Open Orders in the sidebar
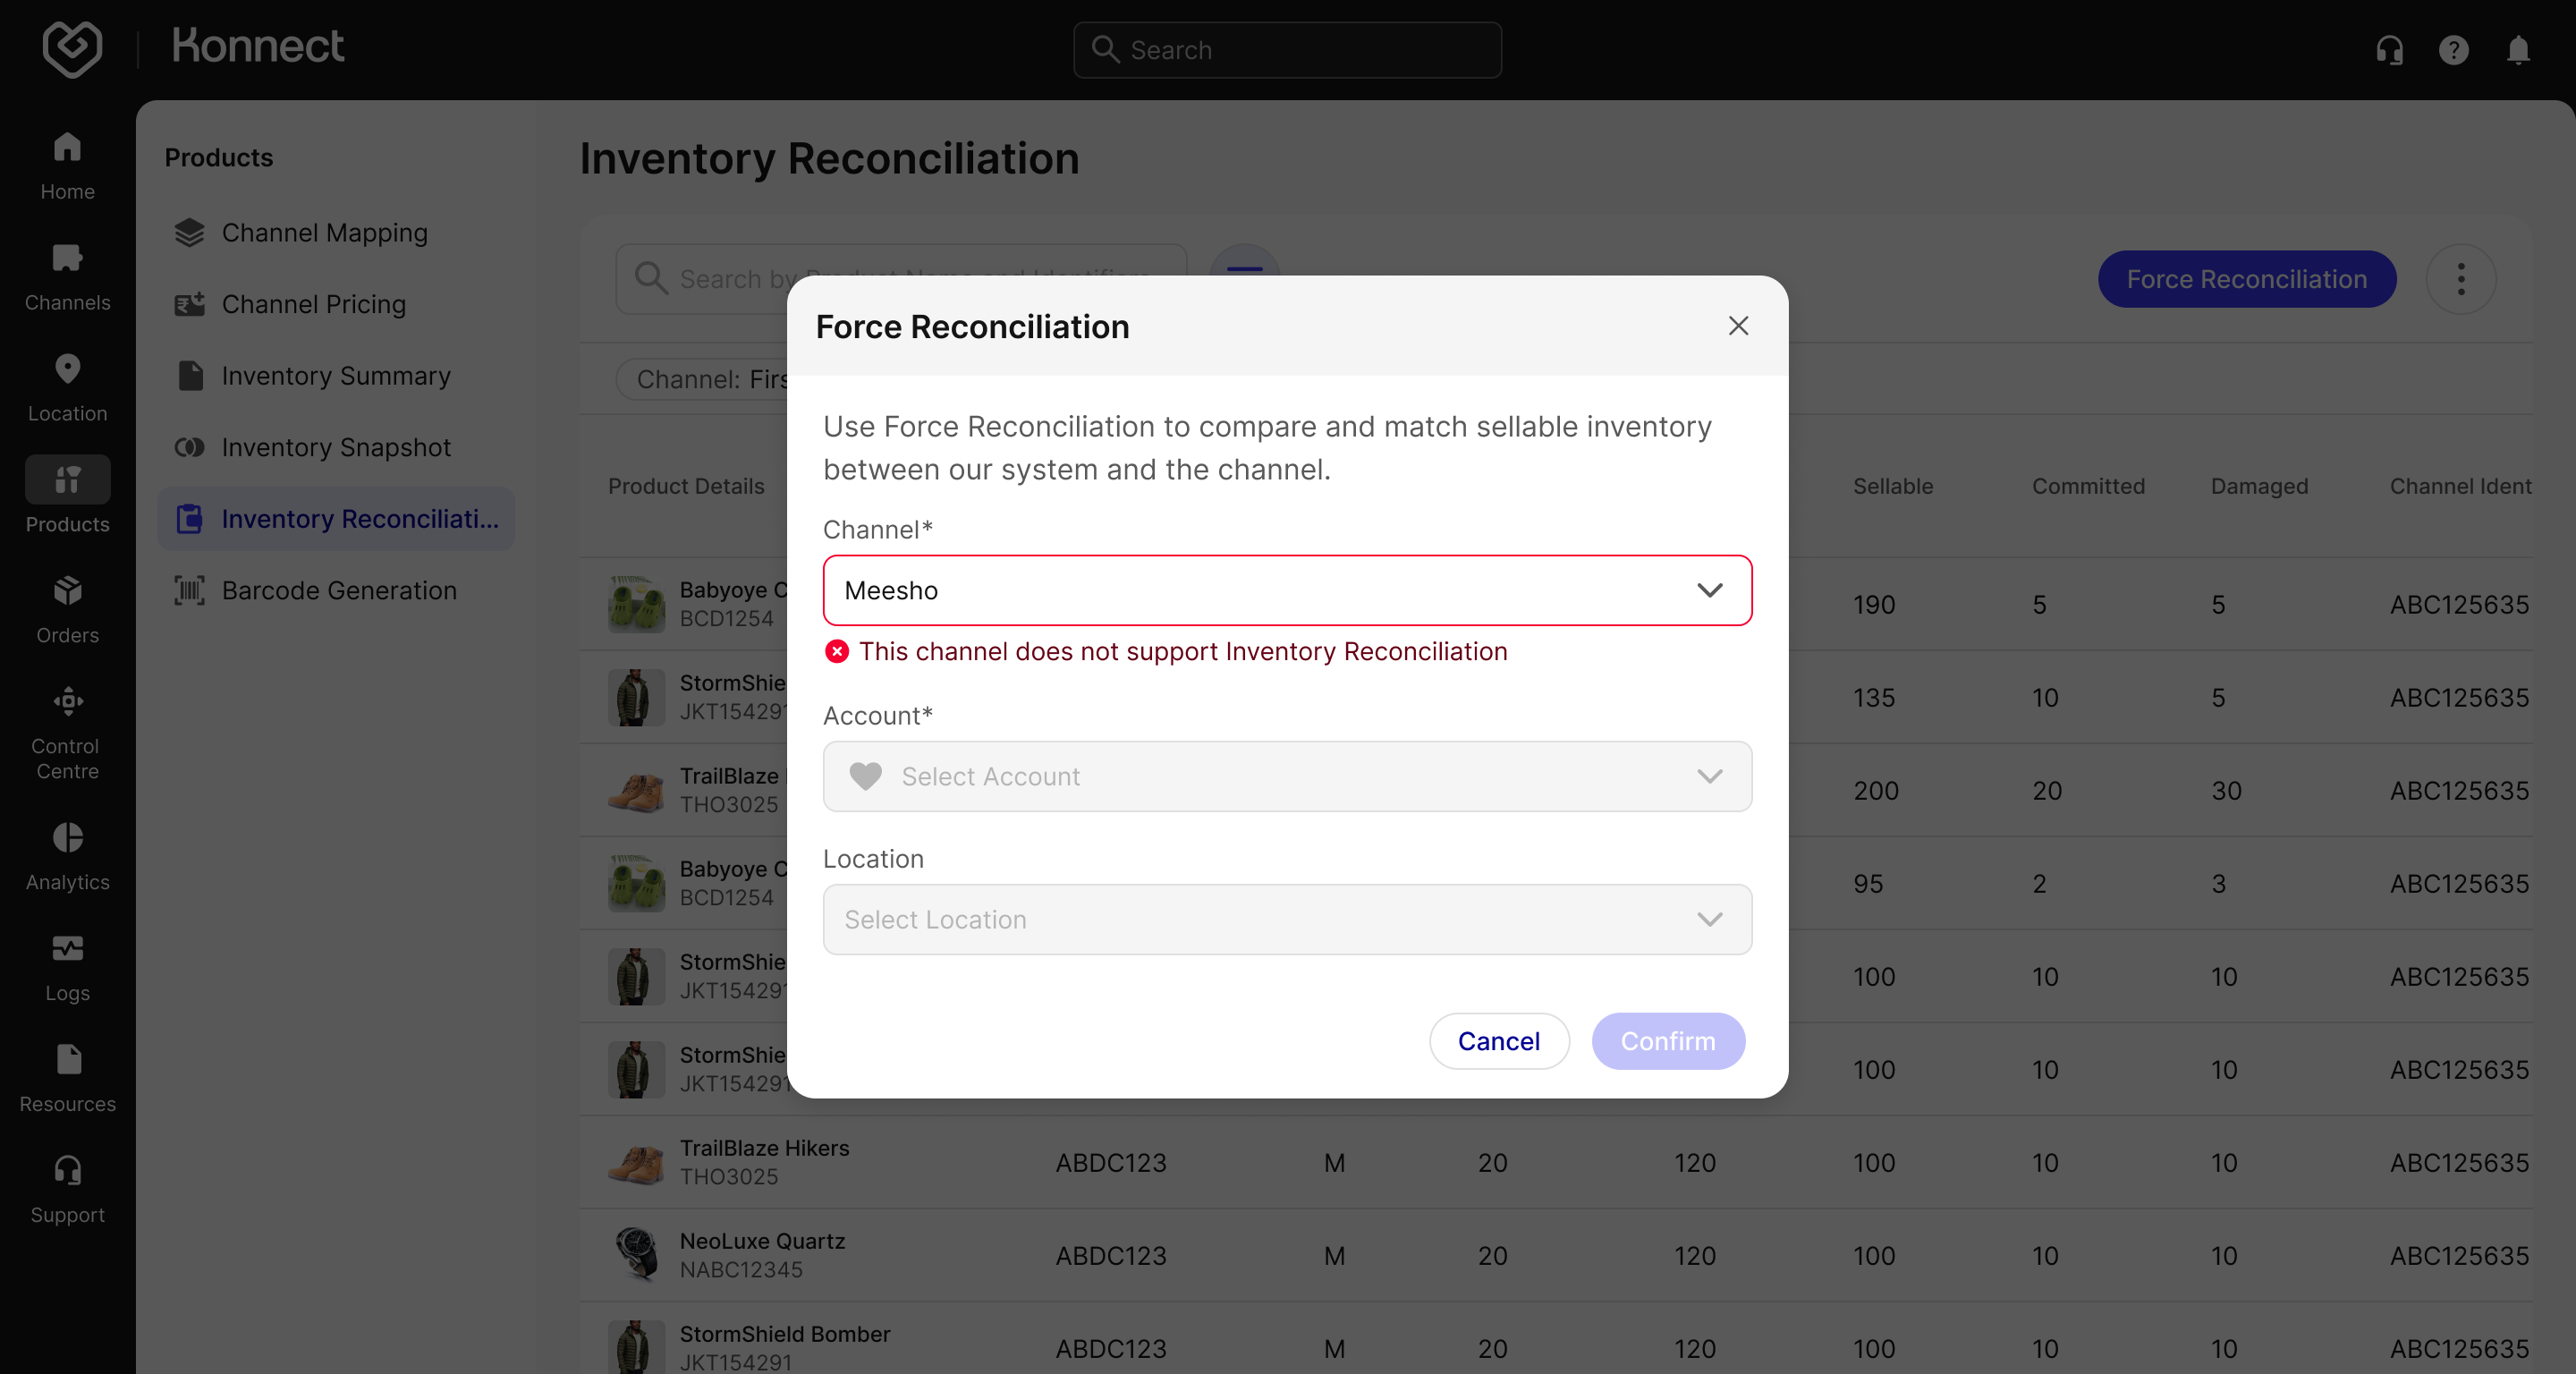The width and height of the screenshot is (2576, 1374). 67,610
